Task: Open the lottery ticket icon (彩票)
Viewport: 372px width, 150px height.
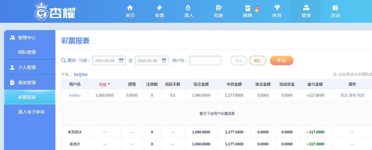Action: click(x=159, y=8)
